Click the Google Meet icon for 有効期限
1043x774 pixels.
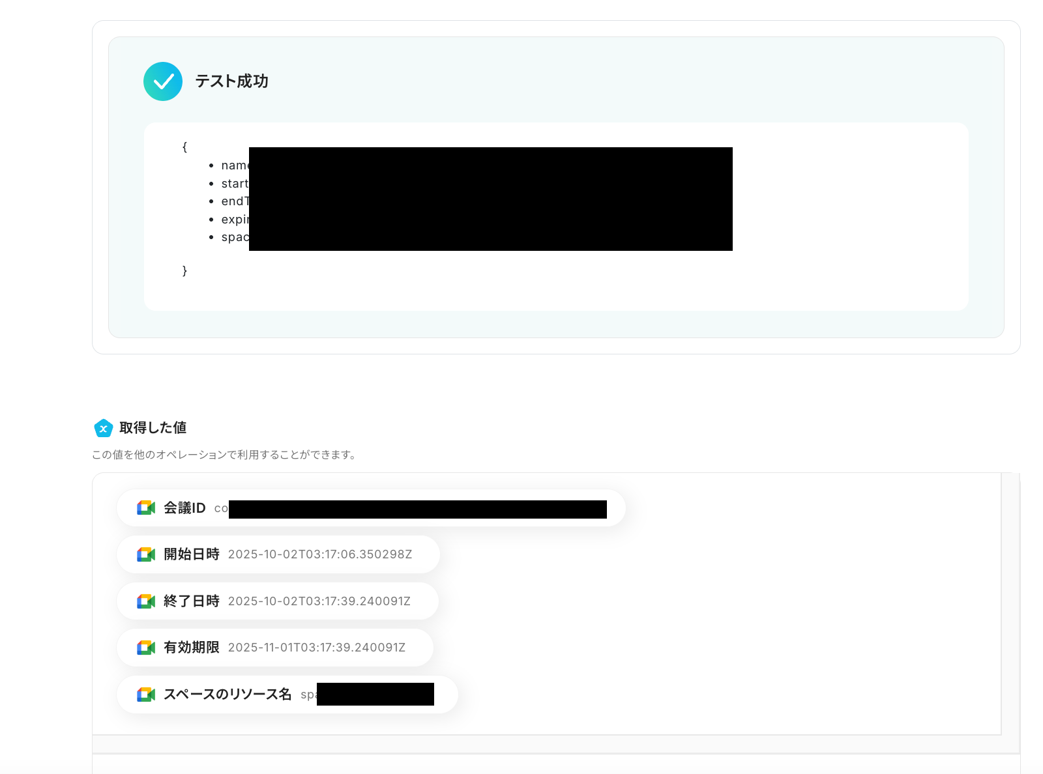tap(146, 648)
